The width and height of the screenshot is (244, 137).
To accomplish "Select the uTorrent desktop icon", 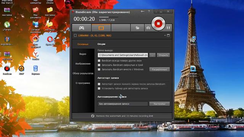I will point(7,26).
